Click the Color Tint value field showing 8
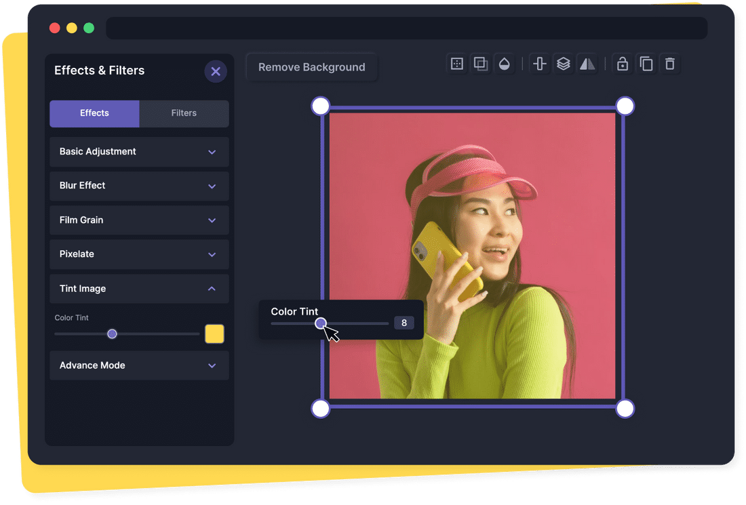 point(404,323)
